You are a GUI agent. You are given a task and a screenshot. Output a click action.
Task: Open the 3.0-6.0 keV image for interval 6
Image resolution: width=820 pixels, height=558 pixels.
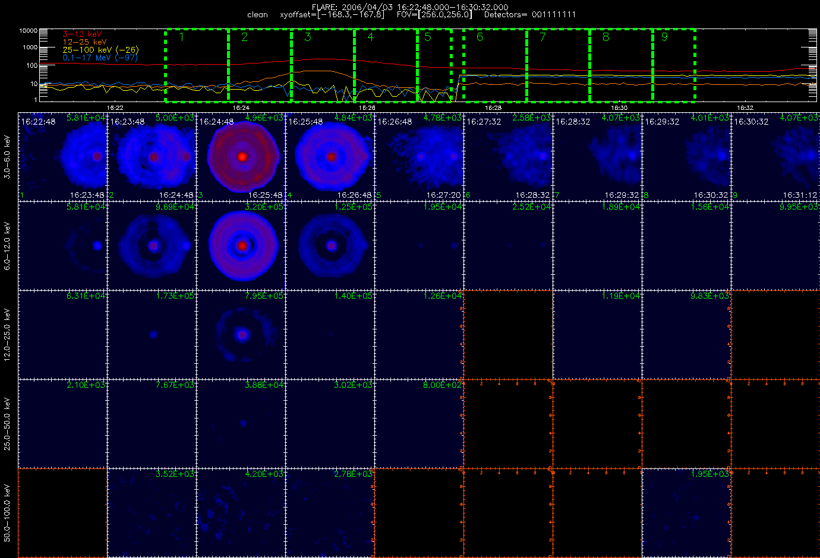509,157
